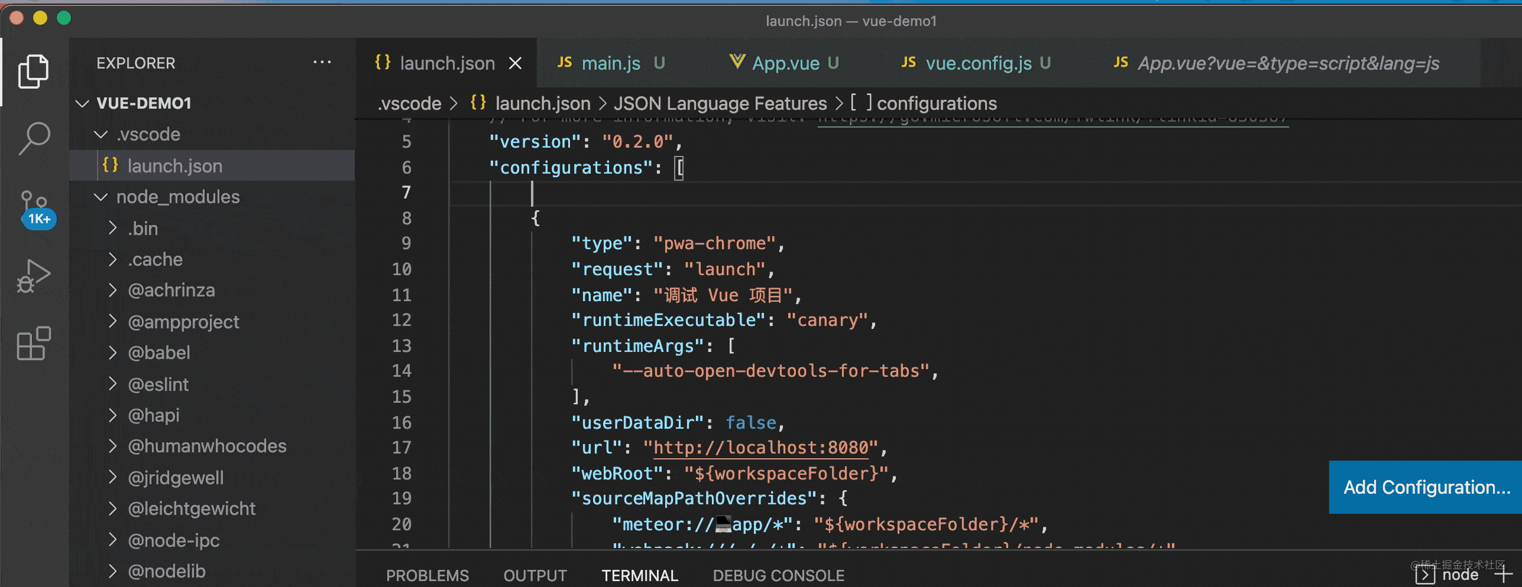Collapse the .vscode folder

click(101, 135)
